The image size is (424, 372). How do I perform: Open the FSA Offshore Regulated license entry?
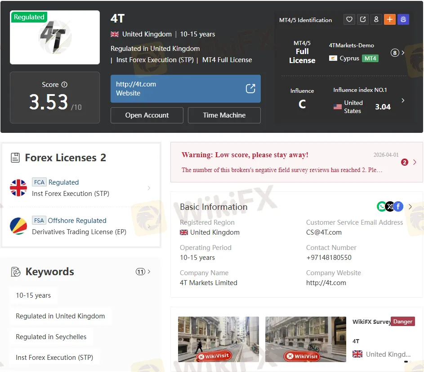(x=81, y=226)
